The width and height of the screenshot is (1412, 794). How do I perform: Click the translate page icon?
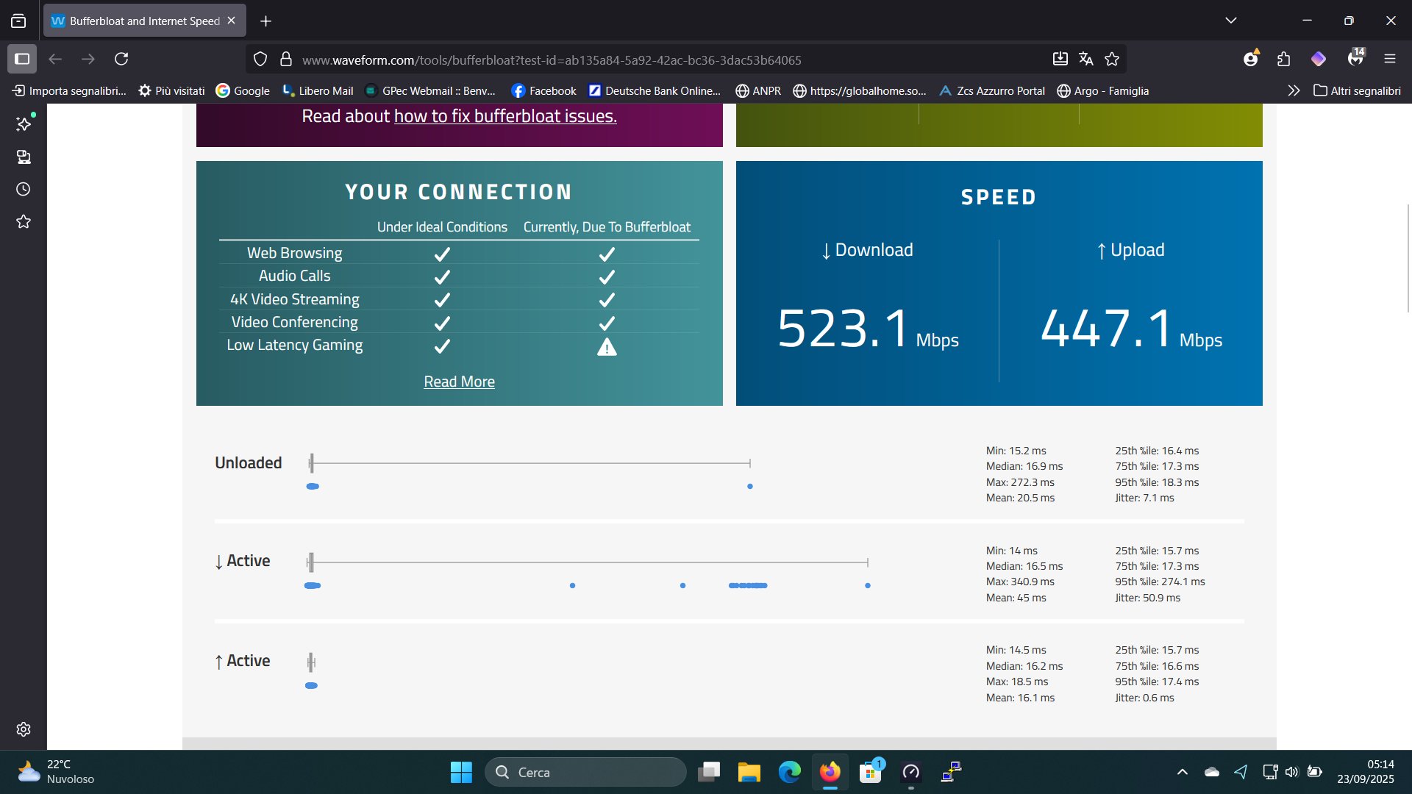coord(1085,59)
